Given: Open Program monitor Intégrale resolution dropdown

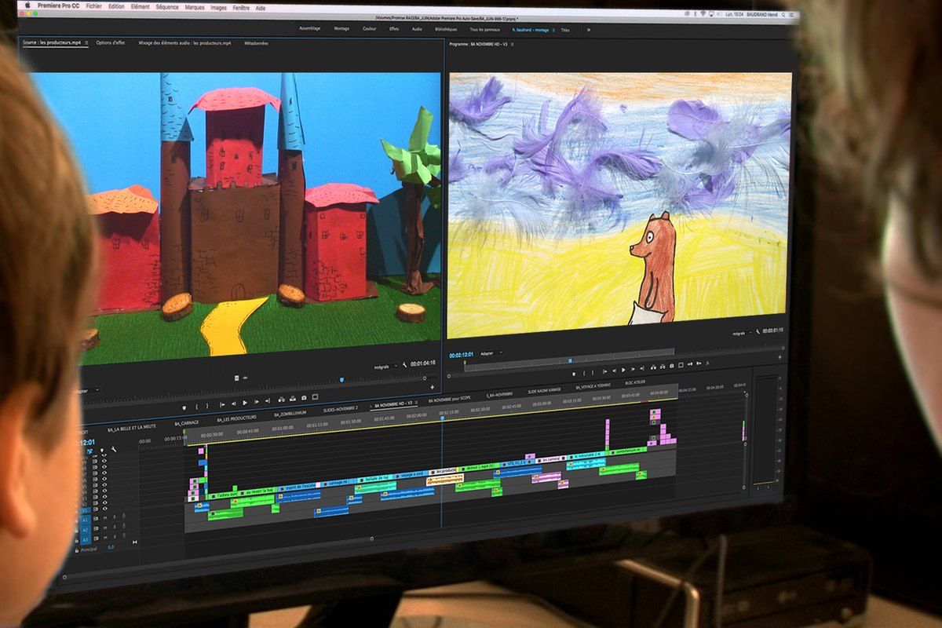Looking at the screenshot, I should 740,333.
